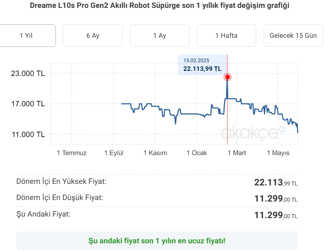The width and height of the screenshot is (327, 250).
Task: Click the red peak marker on chart
Action: click(227, 77)
